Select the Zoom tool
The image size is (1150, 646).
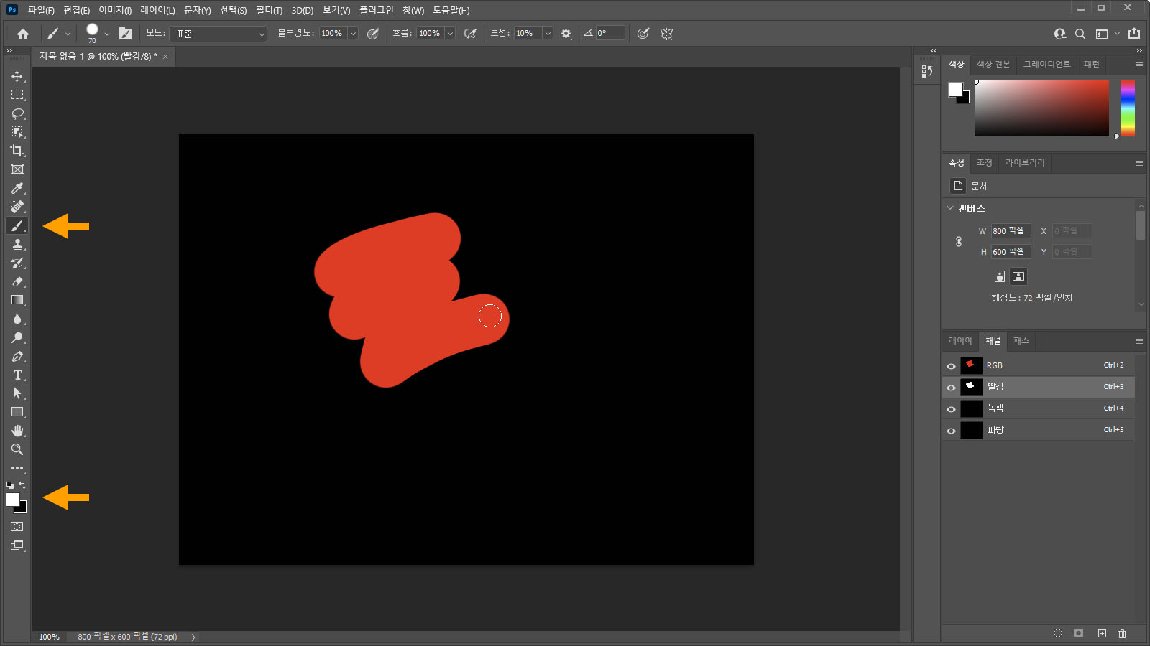click(17, 449)
